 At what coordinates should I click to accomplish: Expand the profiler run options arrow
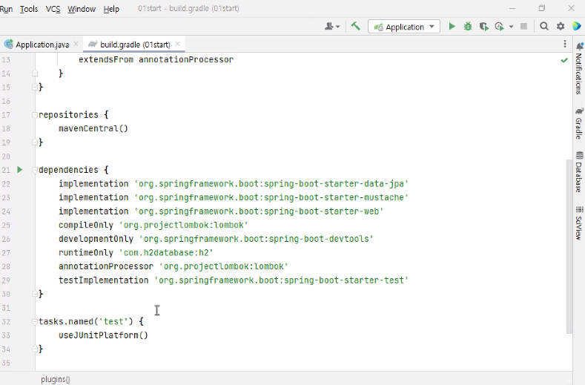[511, 27]
